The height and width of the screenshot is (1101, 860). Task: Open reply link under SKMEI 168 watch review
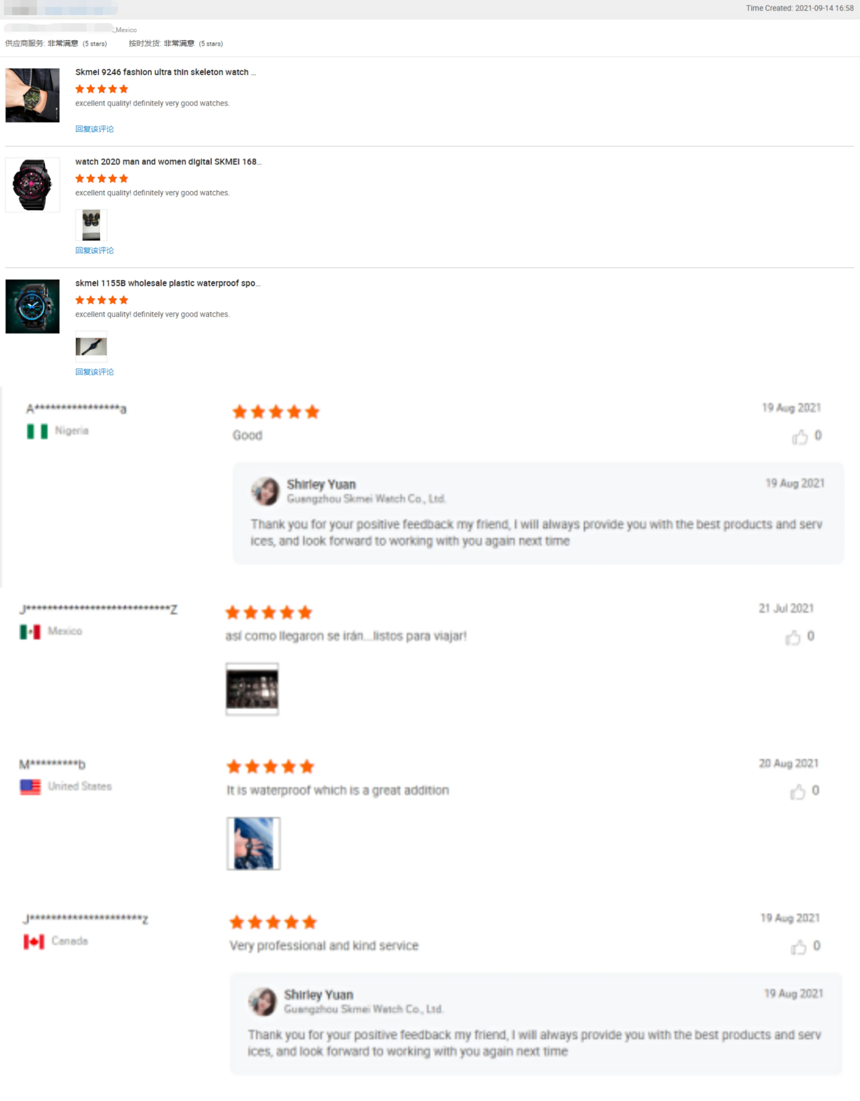[x=94, y=251]
